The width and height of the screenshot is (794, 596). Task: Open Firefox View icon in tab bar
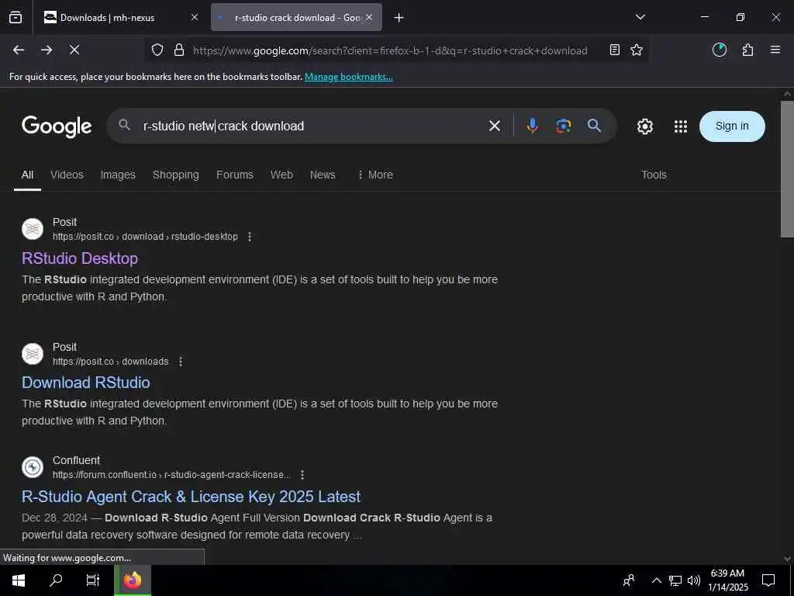point(16,17)
